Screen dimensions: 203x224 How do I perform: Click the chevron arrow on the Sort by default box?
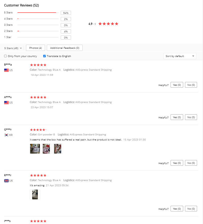pyautogui.click(x=193, y=56)
